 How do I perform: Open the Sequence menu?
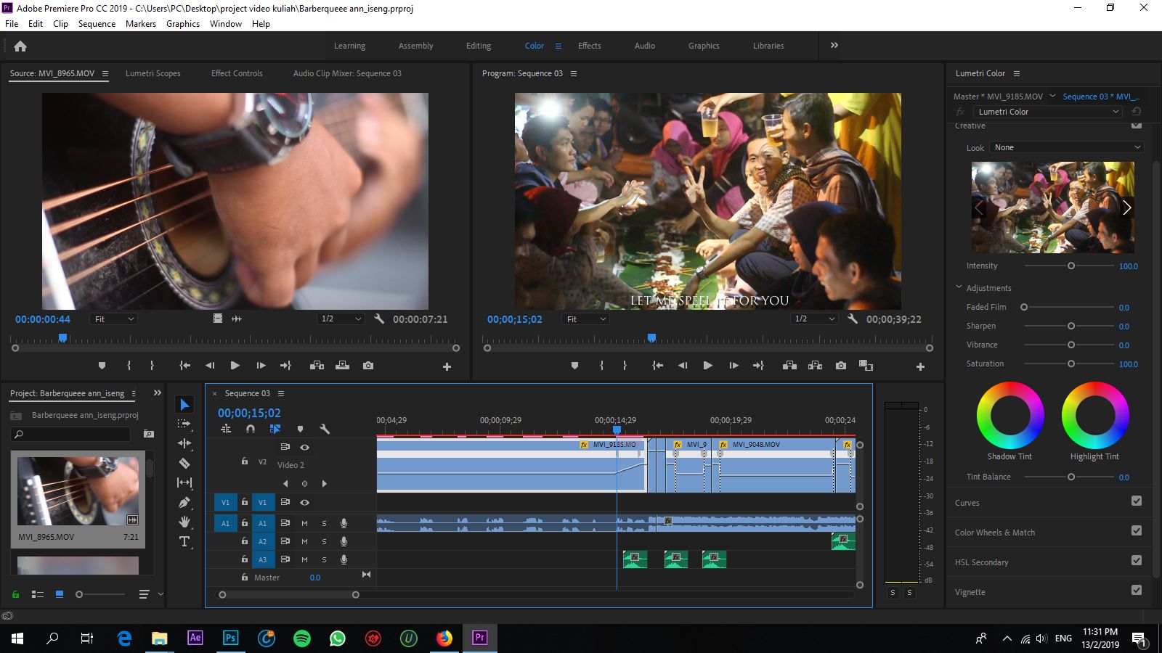tap(97, 24)
